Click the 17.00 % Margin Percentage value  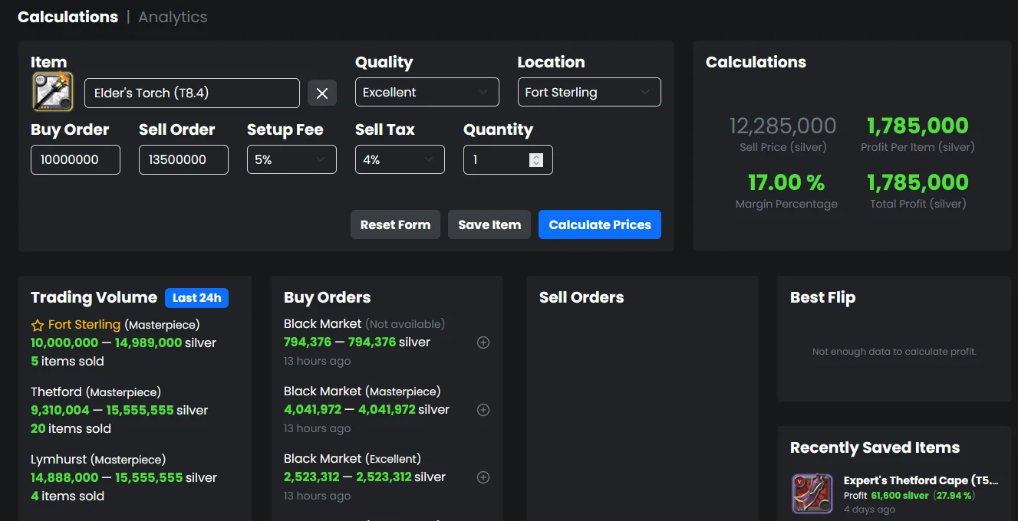[x=786, y=182]
